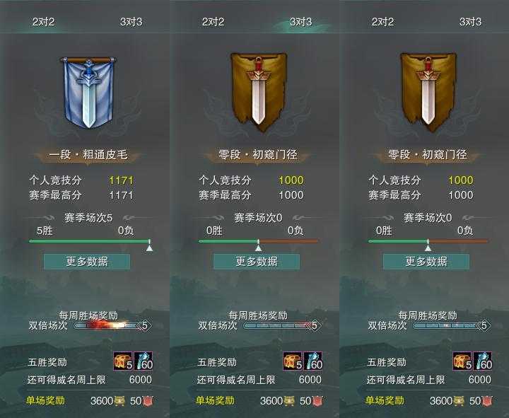Click 更多数据 button in right panel

click(x=426, y=262)
